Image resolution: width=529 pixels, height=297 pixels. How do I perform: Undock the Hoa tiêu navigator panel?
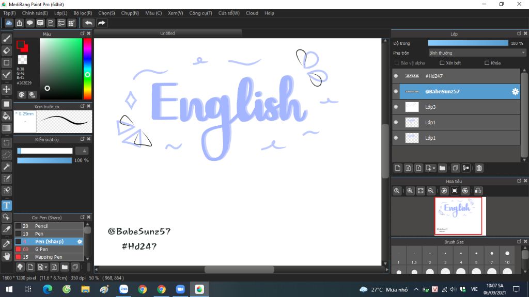click(x=519, y=181)
